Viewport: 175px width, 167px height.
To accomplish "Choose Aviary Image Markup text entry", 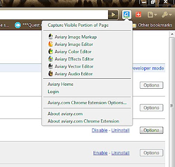I will (x=76, y=37).
